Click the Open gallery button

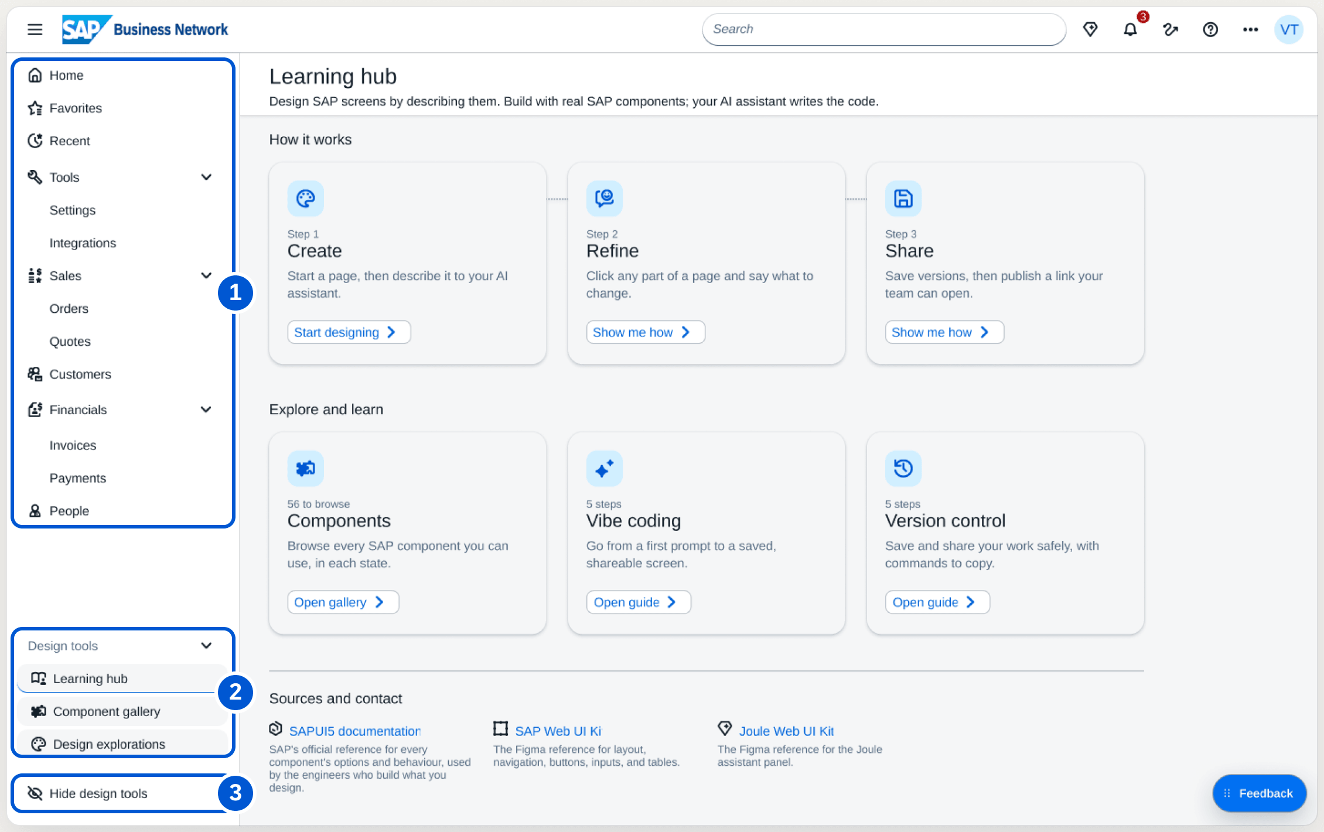click(343, 602)
